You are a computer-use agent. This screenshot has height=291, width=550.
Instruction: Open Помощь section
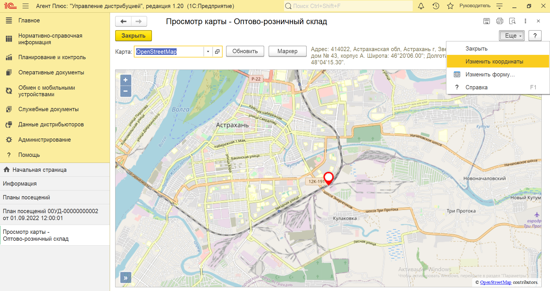[x=55, y=155]
